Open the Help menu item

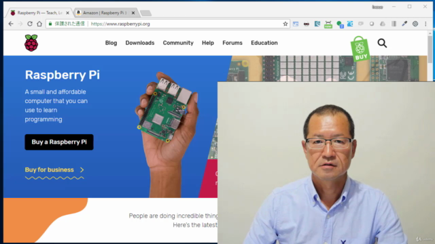[208, 43]
